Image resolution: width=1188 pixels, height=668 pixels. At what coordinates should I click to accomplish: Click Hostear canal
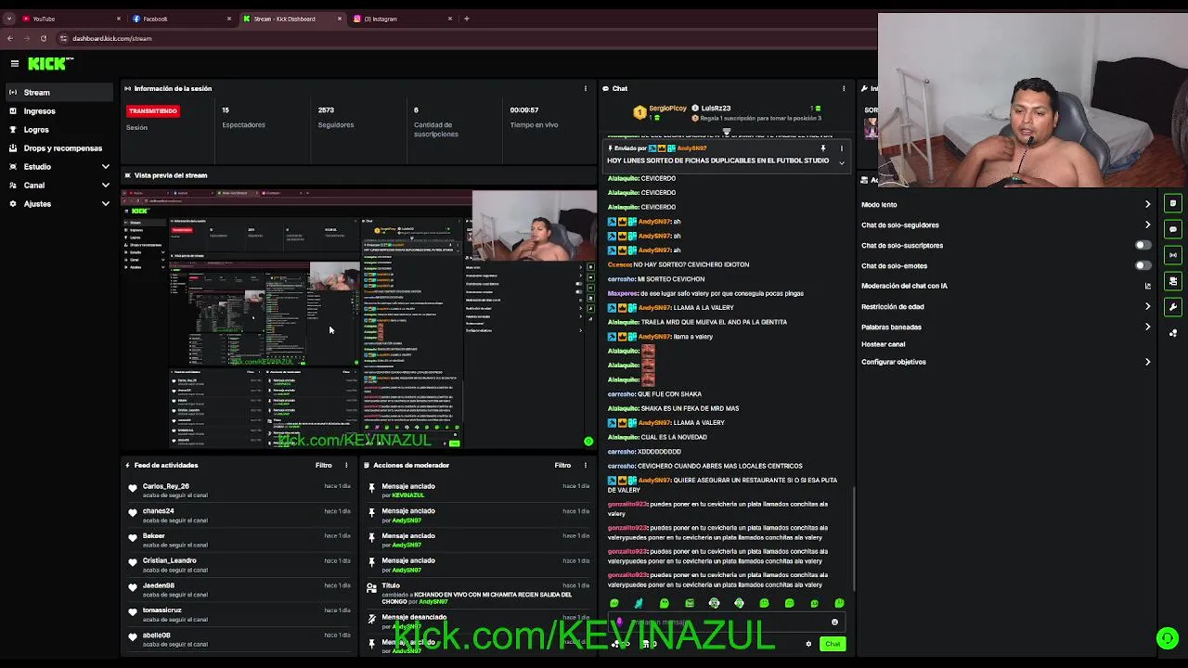pos(883,344)
